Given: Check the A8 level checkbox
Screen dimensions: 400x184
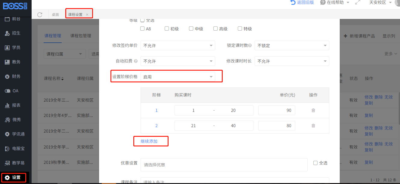Looking at the screenshot, I should pos(143,29).
